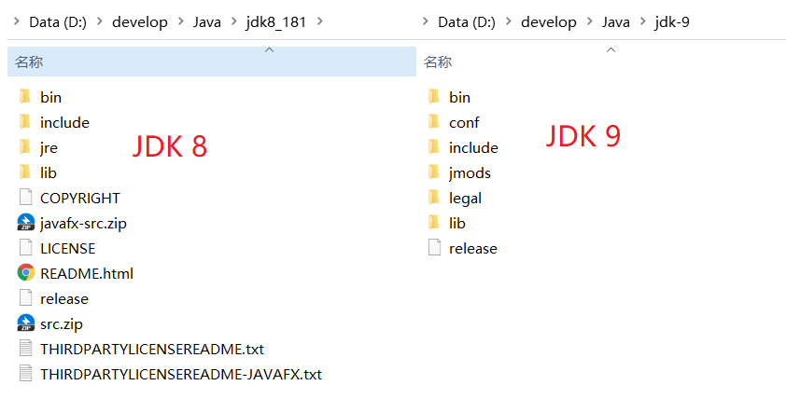The height and width of the screenshot is (399, 786).
Task: Select the conf folder icon
Action: pyautogui.click(x=434, y=122)
